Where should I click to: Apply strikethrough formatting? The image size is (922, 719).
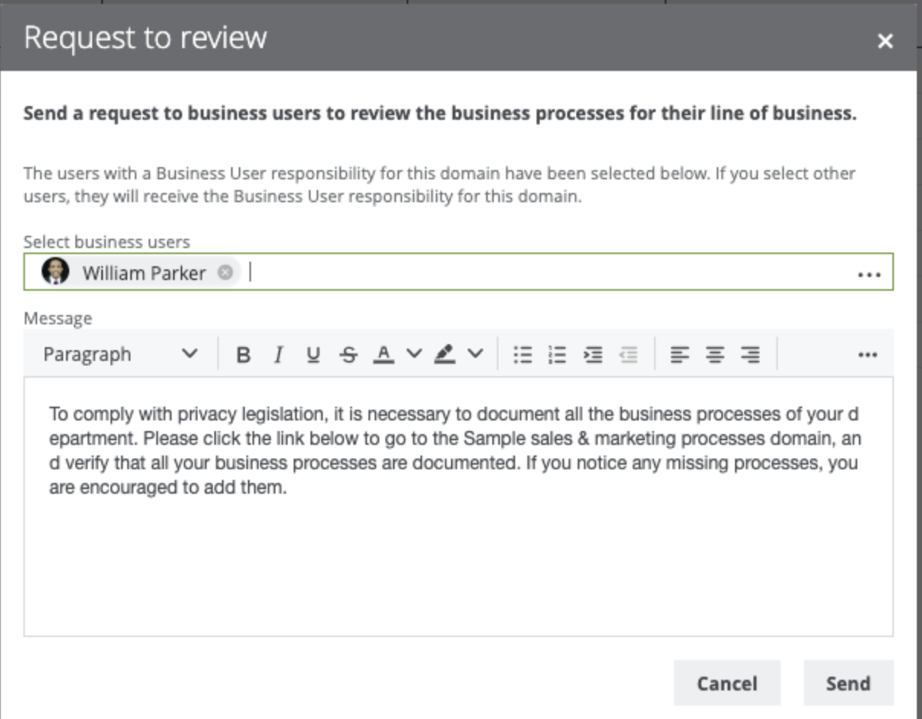[x=348, y=354]
